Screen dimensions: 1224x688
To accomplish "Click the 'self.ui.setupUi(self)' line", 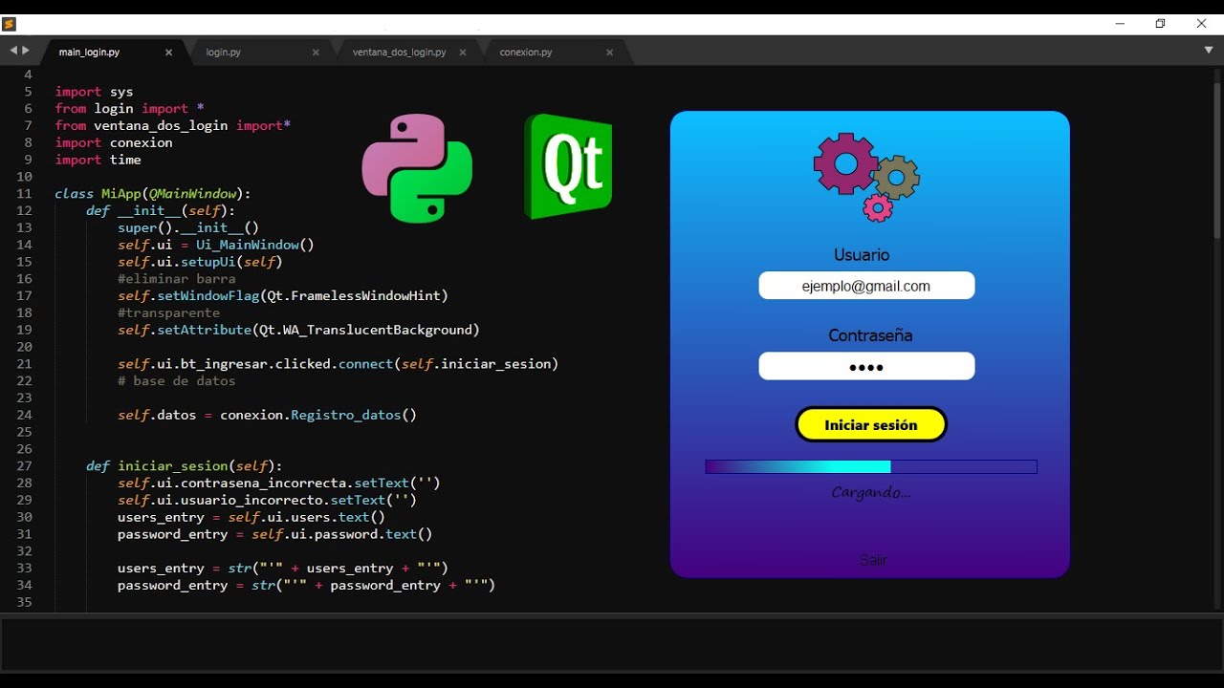I will click(200, 262).
